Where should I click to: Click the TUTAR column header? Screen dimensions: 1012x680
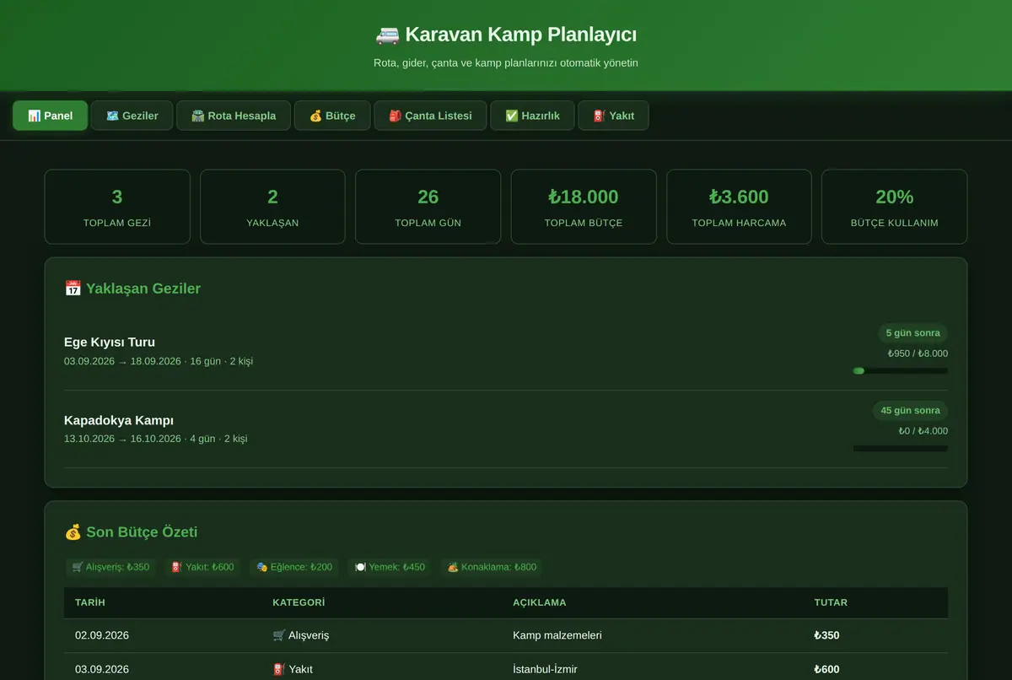[831, 602]
